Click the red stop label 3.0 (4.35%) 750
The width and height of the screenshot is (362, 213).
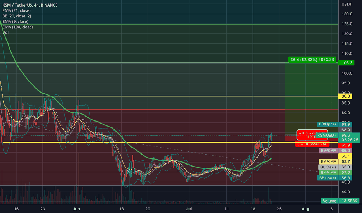coord(312,144)
